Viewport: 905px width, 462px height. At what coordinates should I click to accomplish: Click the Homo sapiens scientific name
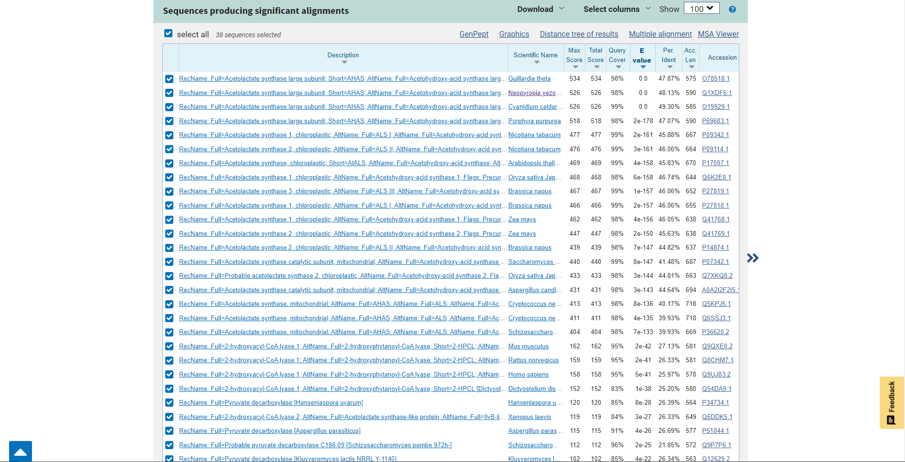coord(528,375)
